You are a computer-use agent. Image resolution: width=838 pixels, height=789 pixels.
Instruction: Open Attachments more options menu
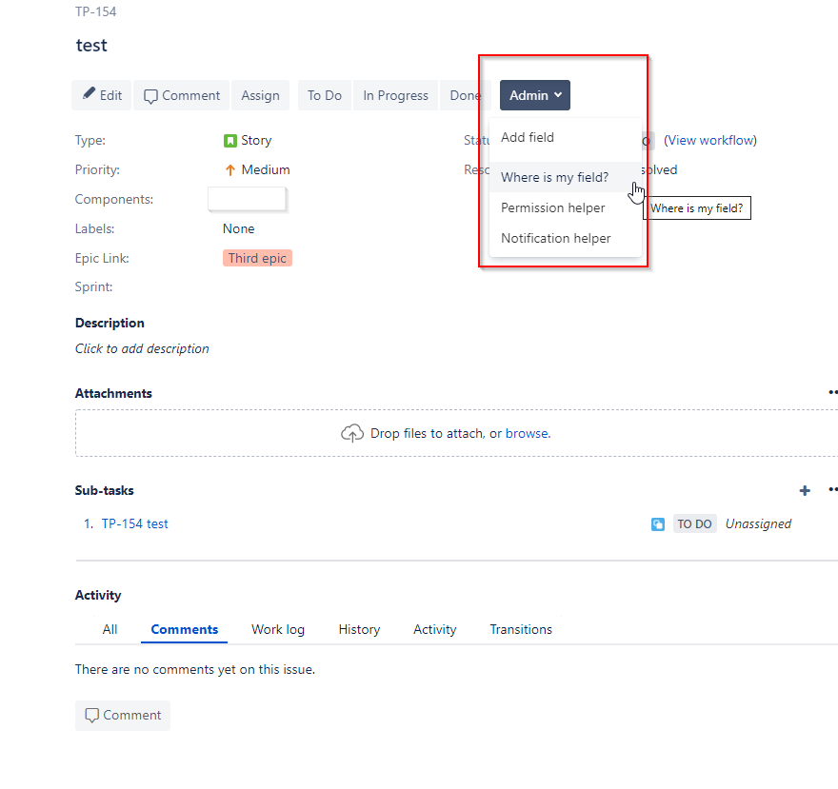832,393
